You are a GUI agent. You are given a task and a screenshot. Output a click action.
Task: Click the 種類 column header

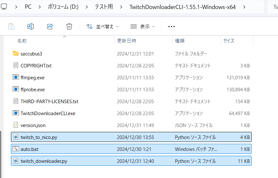tap(179, 41)
